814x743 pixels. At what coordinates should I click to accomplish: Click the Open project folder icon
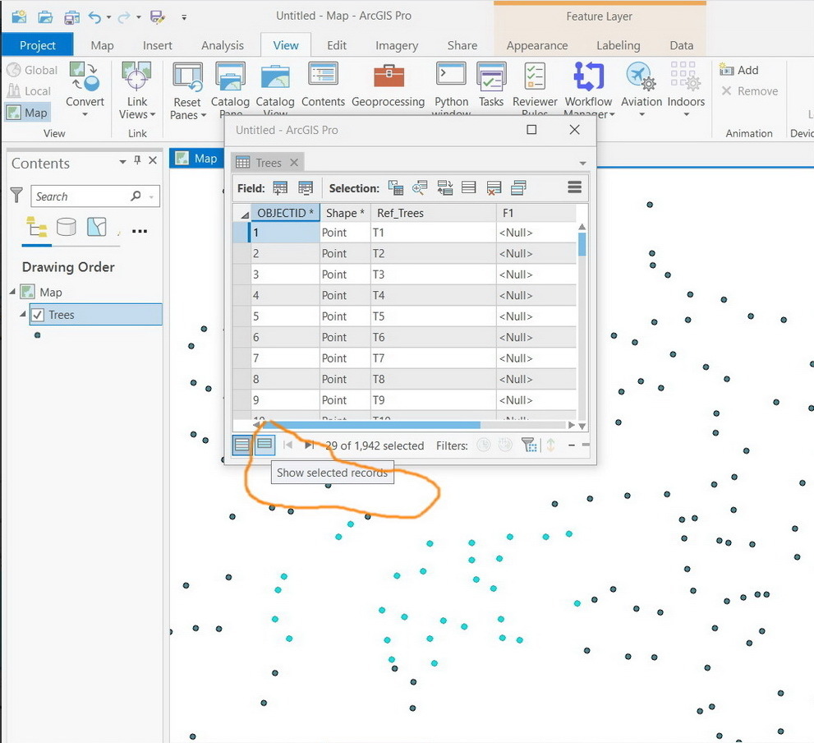pyautogui.click(x=46, y=17)
